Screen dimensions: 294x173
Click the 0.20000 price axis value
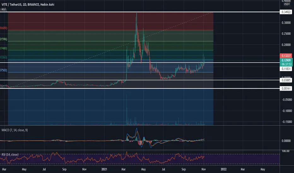tap(286, 45)
